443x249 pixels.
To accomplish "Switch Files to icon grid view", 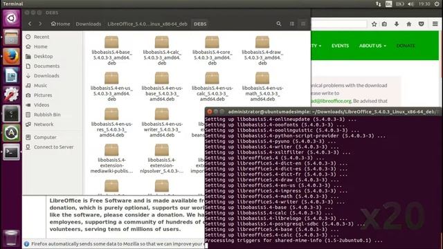I will point(303,24).
